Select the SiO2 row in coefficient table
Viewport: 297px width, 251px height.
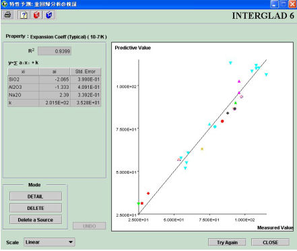(54, 79)
